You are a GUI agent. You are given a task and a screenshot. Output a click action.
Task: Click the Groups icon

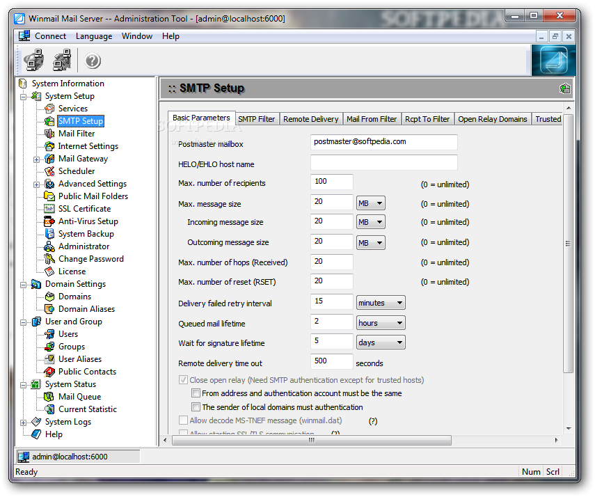pyautogui.click(x=49, y=347)
